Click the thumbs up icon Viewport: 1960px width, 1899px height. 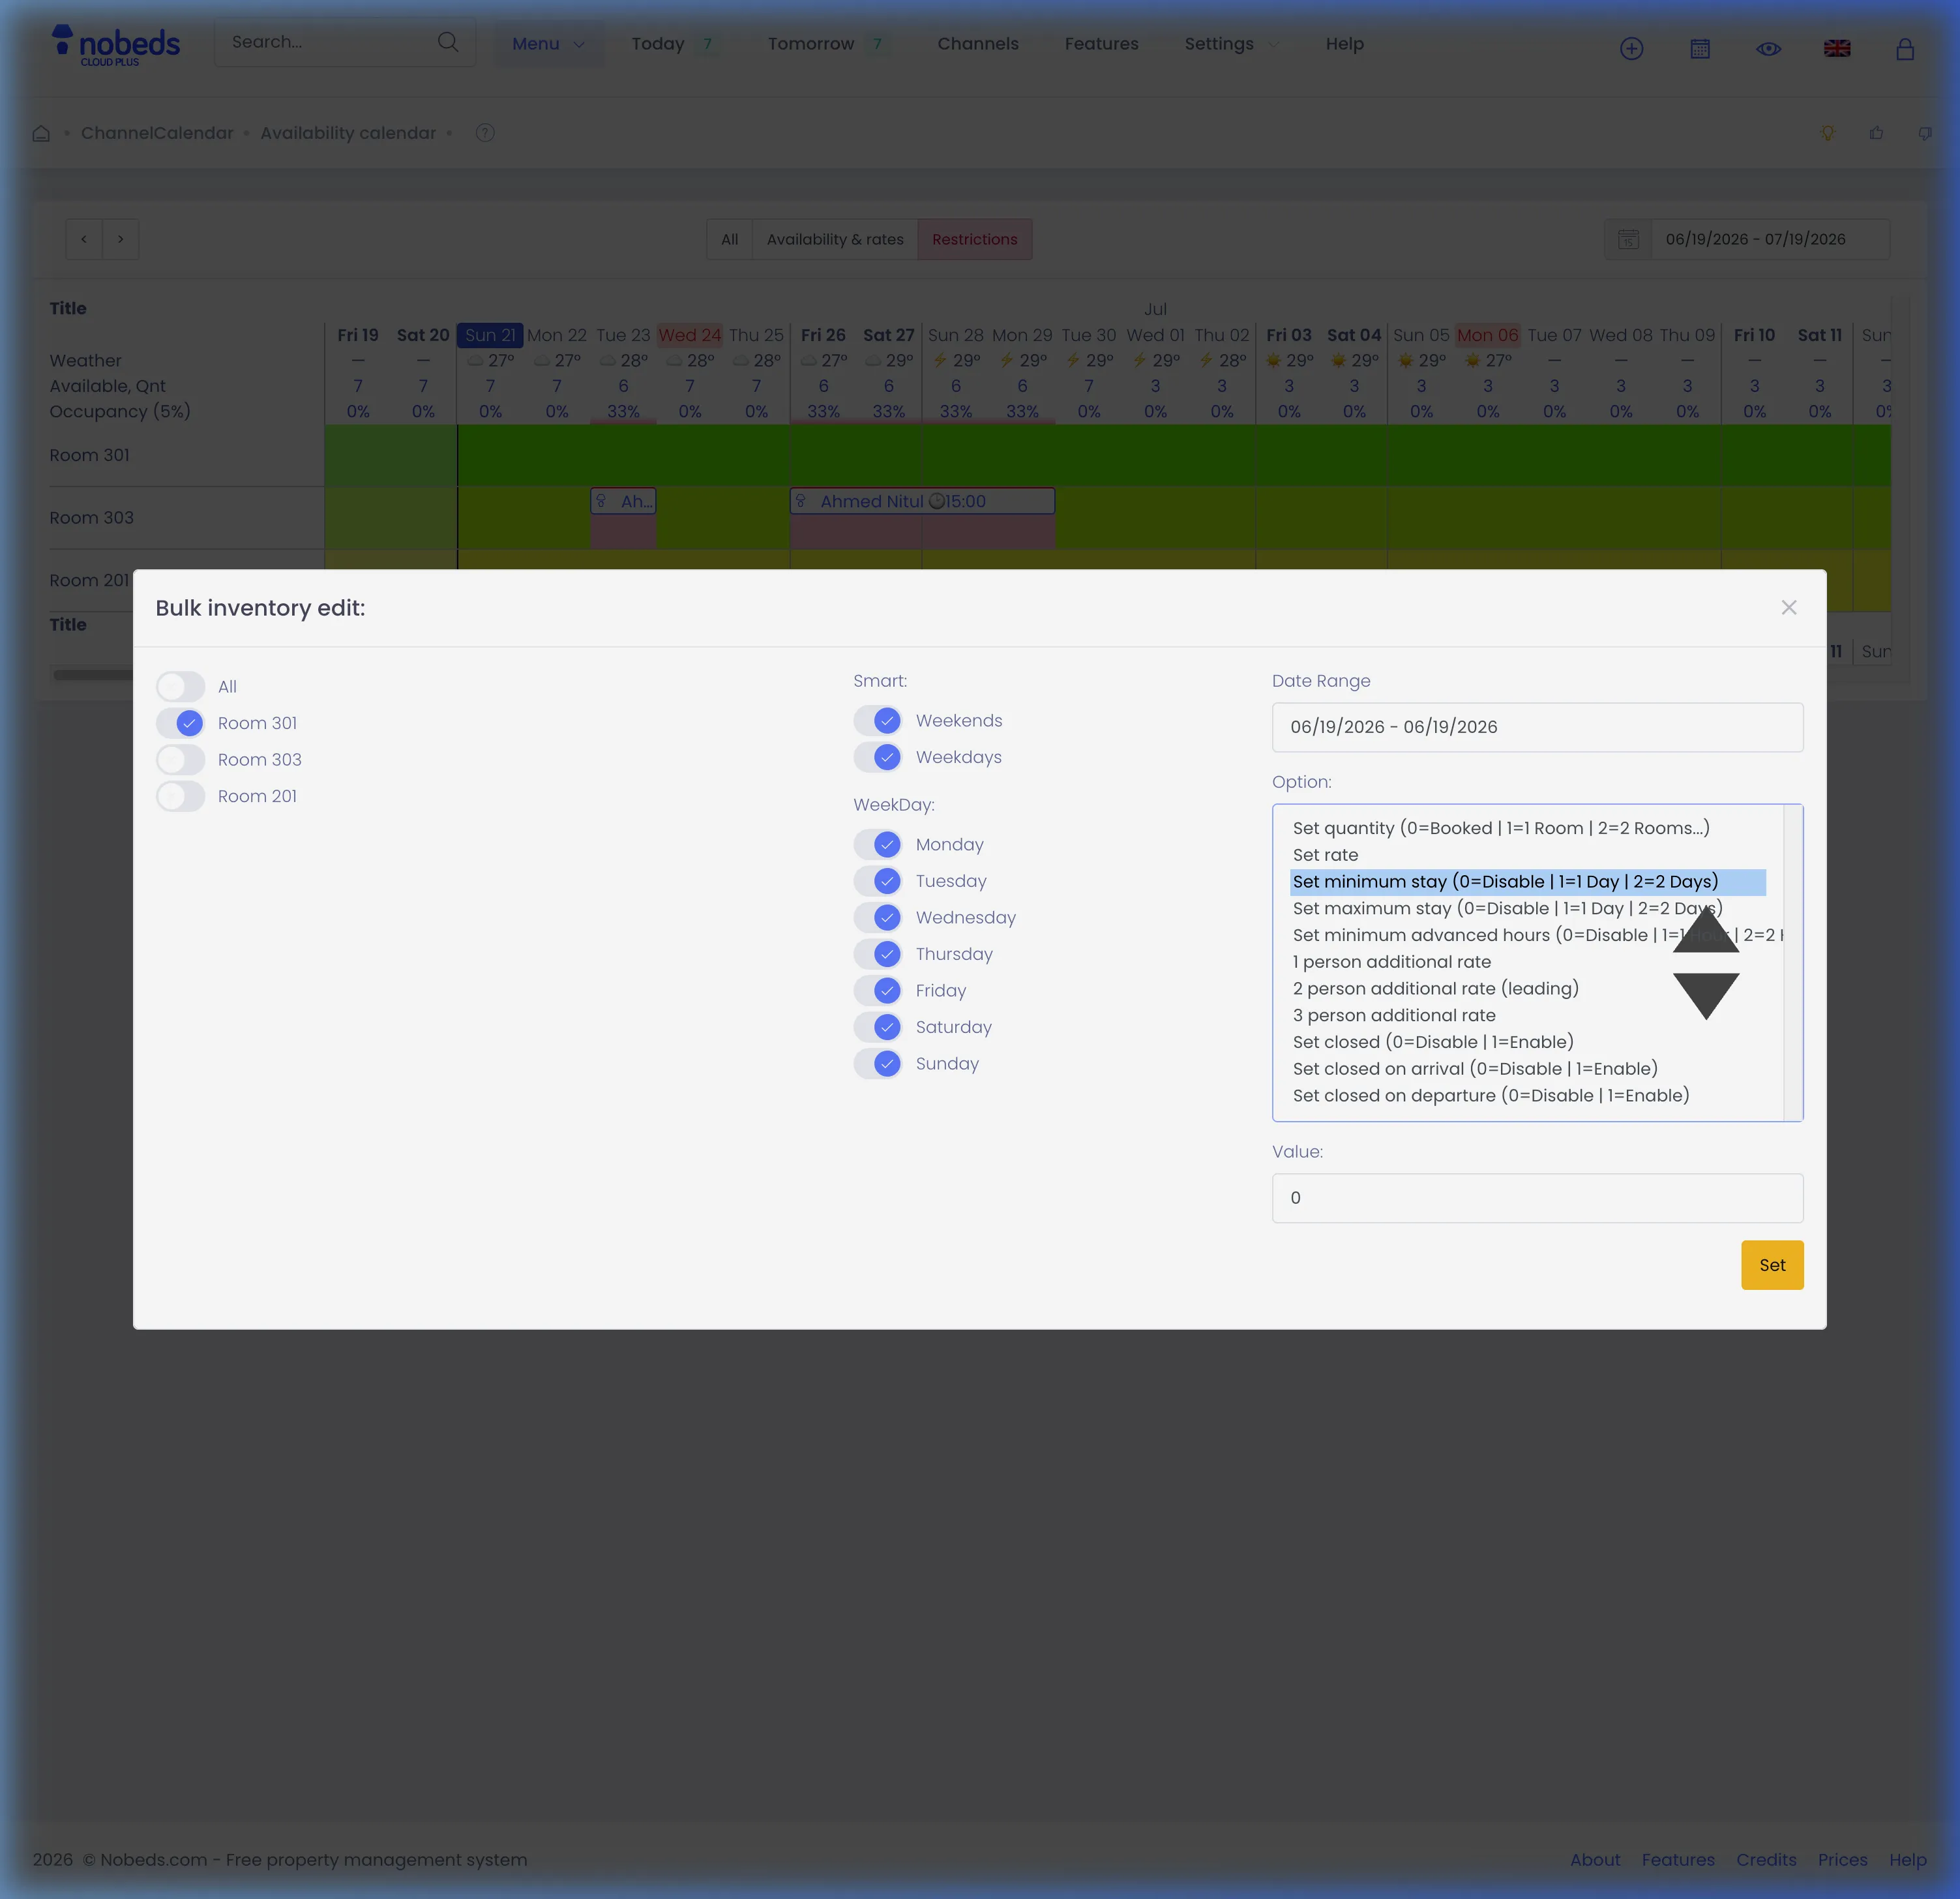[x=1876, y=133]
